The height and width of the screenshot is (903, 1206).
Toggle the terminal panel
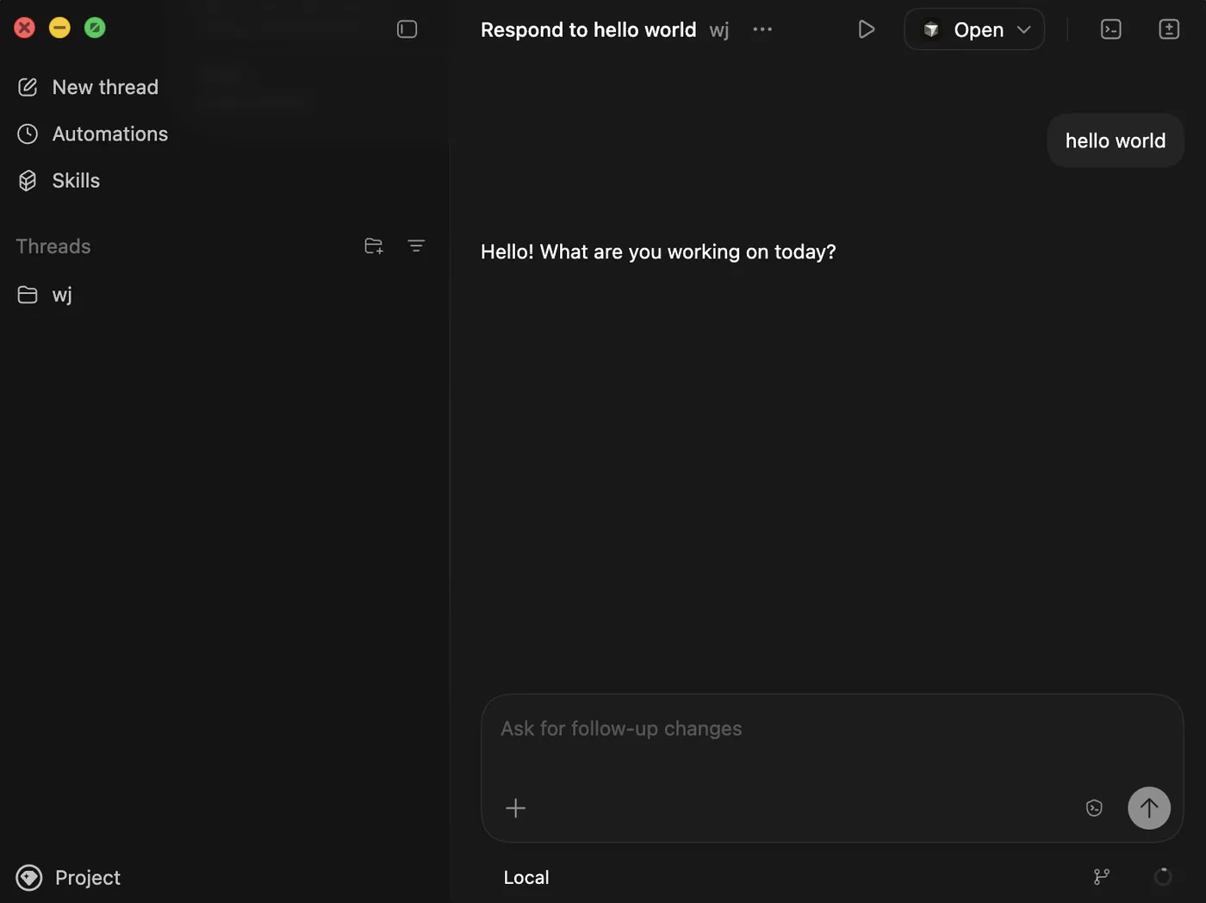click(1111, 29)
